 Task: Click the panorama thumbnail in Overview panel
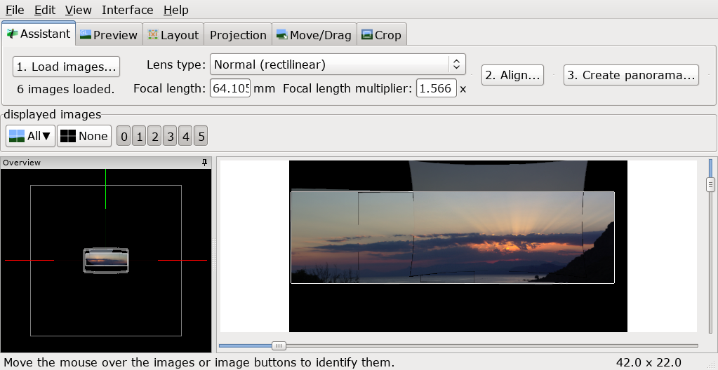106,260
